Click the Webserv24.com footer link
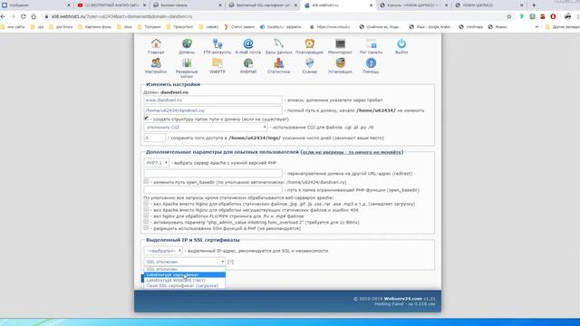This screenshot has height=326, width=580. point(402,299)
